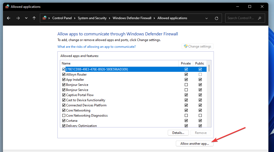
Task: Click the Control Panel address bar icon
Action: [44, 18]
